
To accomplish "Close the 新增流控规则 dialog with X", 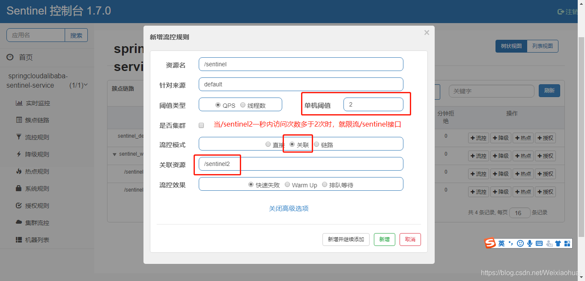I will (427, 33).
